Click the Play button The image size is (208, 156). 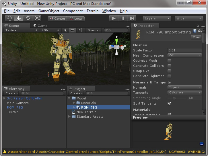click(114, 18)
